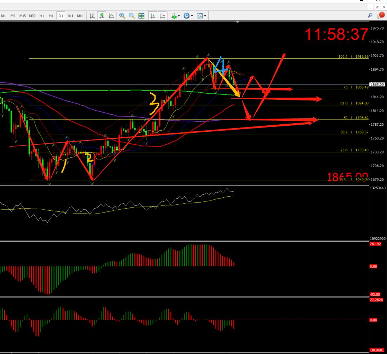The image size is (387, 354).
Task: Click the 76.192 histogram scale value
Action: [375, 244]
